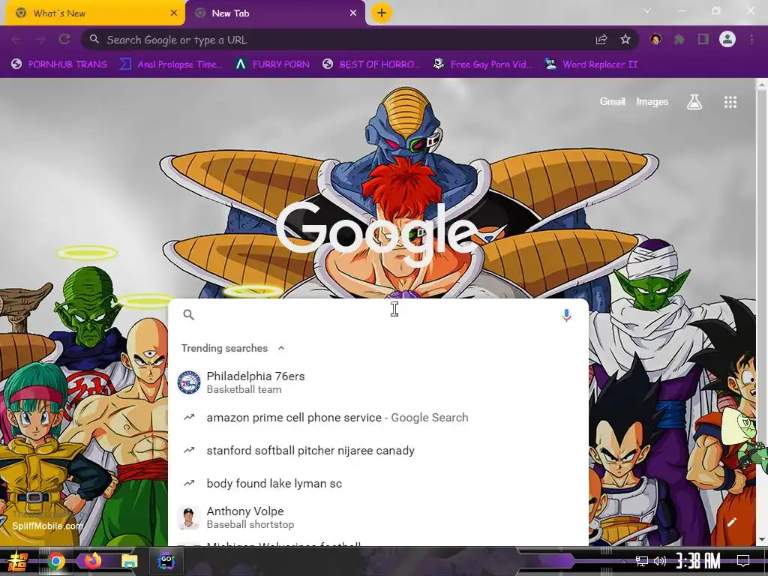The width and height of the screenshot is (768, 576).
Task: Open the BEST OF HORRO... bookmark
Action: 372,64
